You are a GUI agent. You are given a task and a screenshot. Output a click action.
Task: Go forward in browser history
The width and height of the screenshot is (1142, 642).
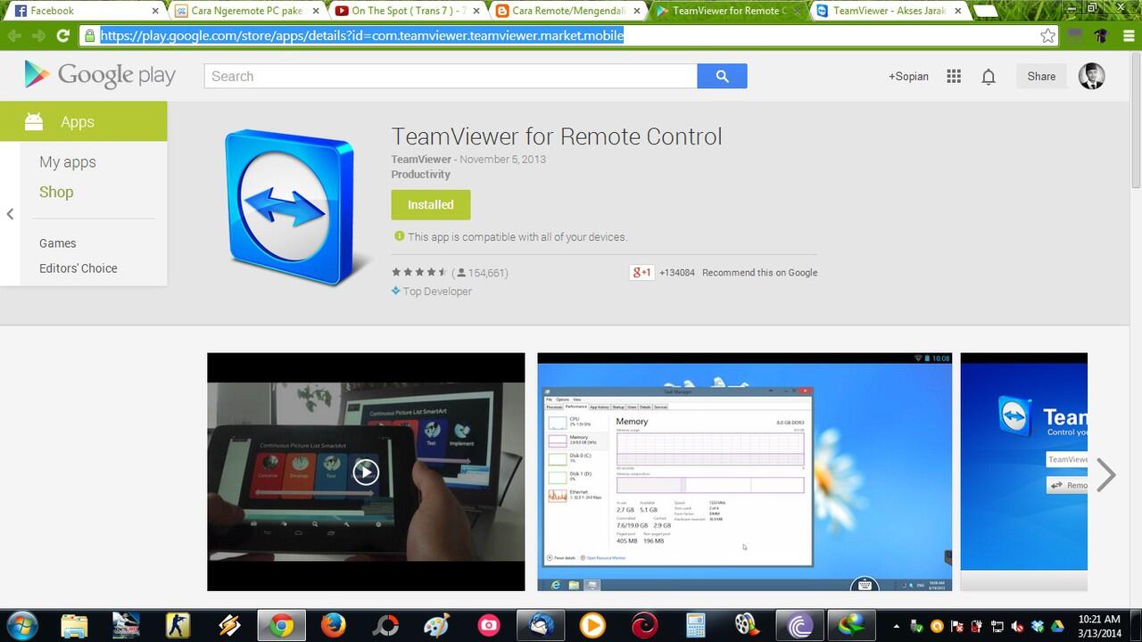point(37,36)
